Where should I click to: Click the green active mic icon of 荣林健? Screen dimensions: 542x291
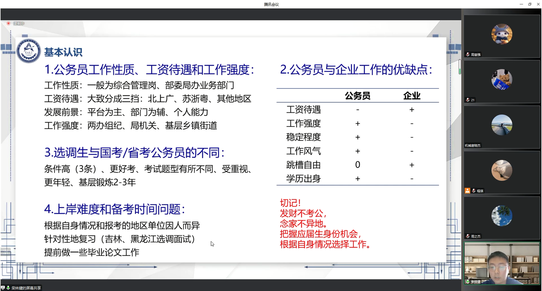pyautogui.click(x=468, y=282)
